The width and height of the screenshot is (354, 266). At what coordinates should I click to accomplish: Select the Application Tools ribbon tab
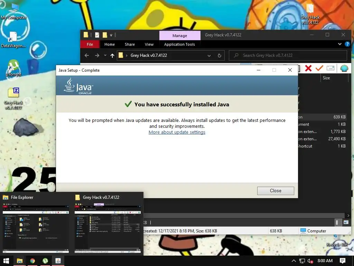pos(179,44)
